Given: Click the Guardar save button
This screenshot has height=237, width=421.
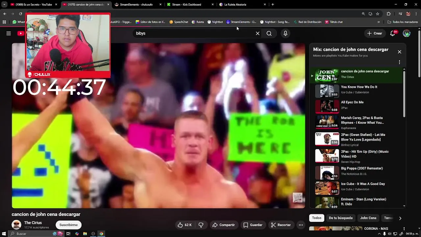Looking at the screenshot, I should pyautogui.click(x=253, y=225).
